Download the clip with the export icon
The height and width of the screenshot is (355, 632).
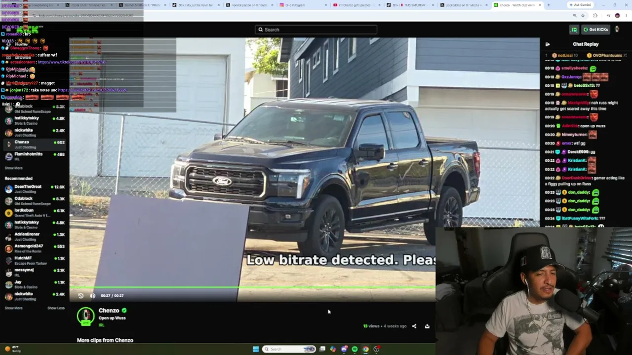click(427, 326)
